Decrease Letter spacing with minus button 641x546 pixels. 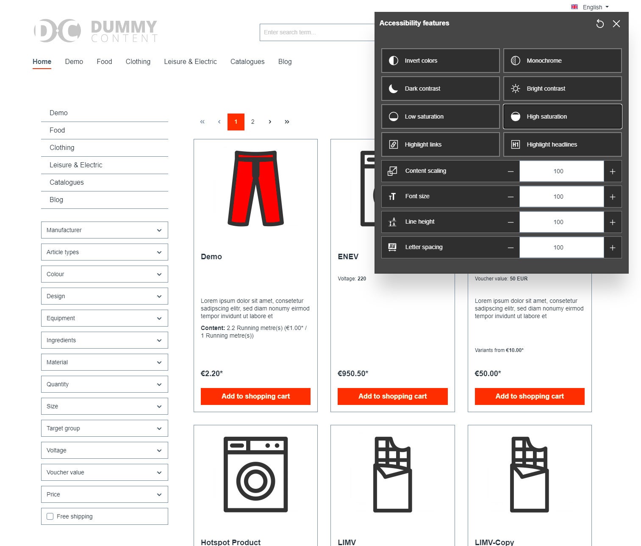tap(511, 248)
